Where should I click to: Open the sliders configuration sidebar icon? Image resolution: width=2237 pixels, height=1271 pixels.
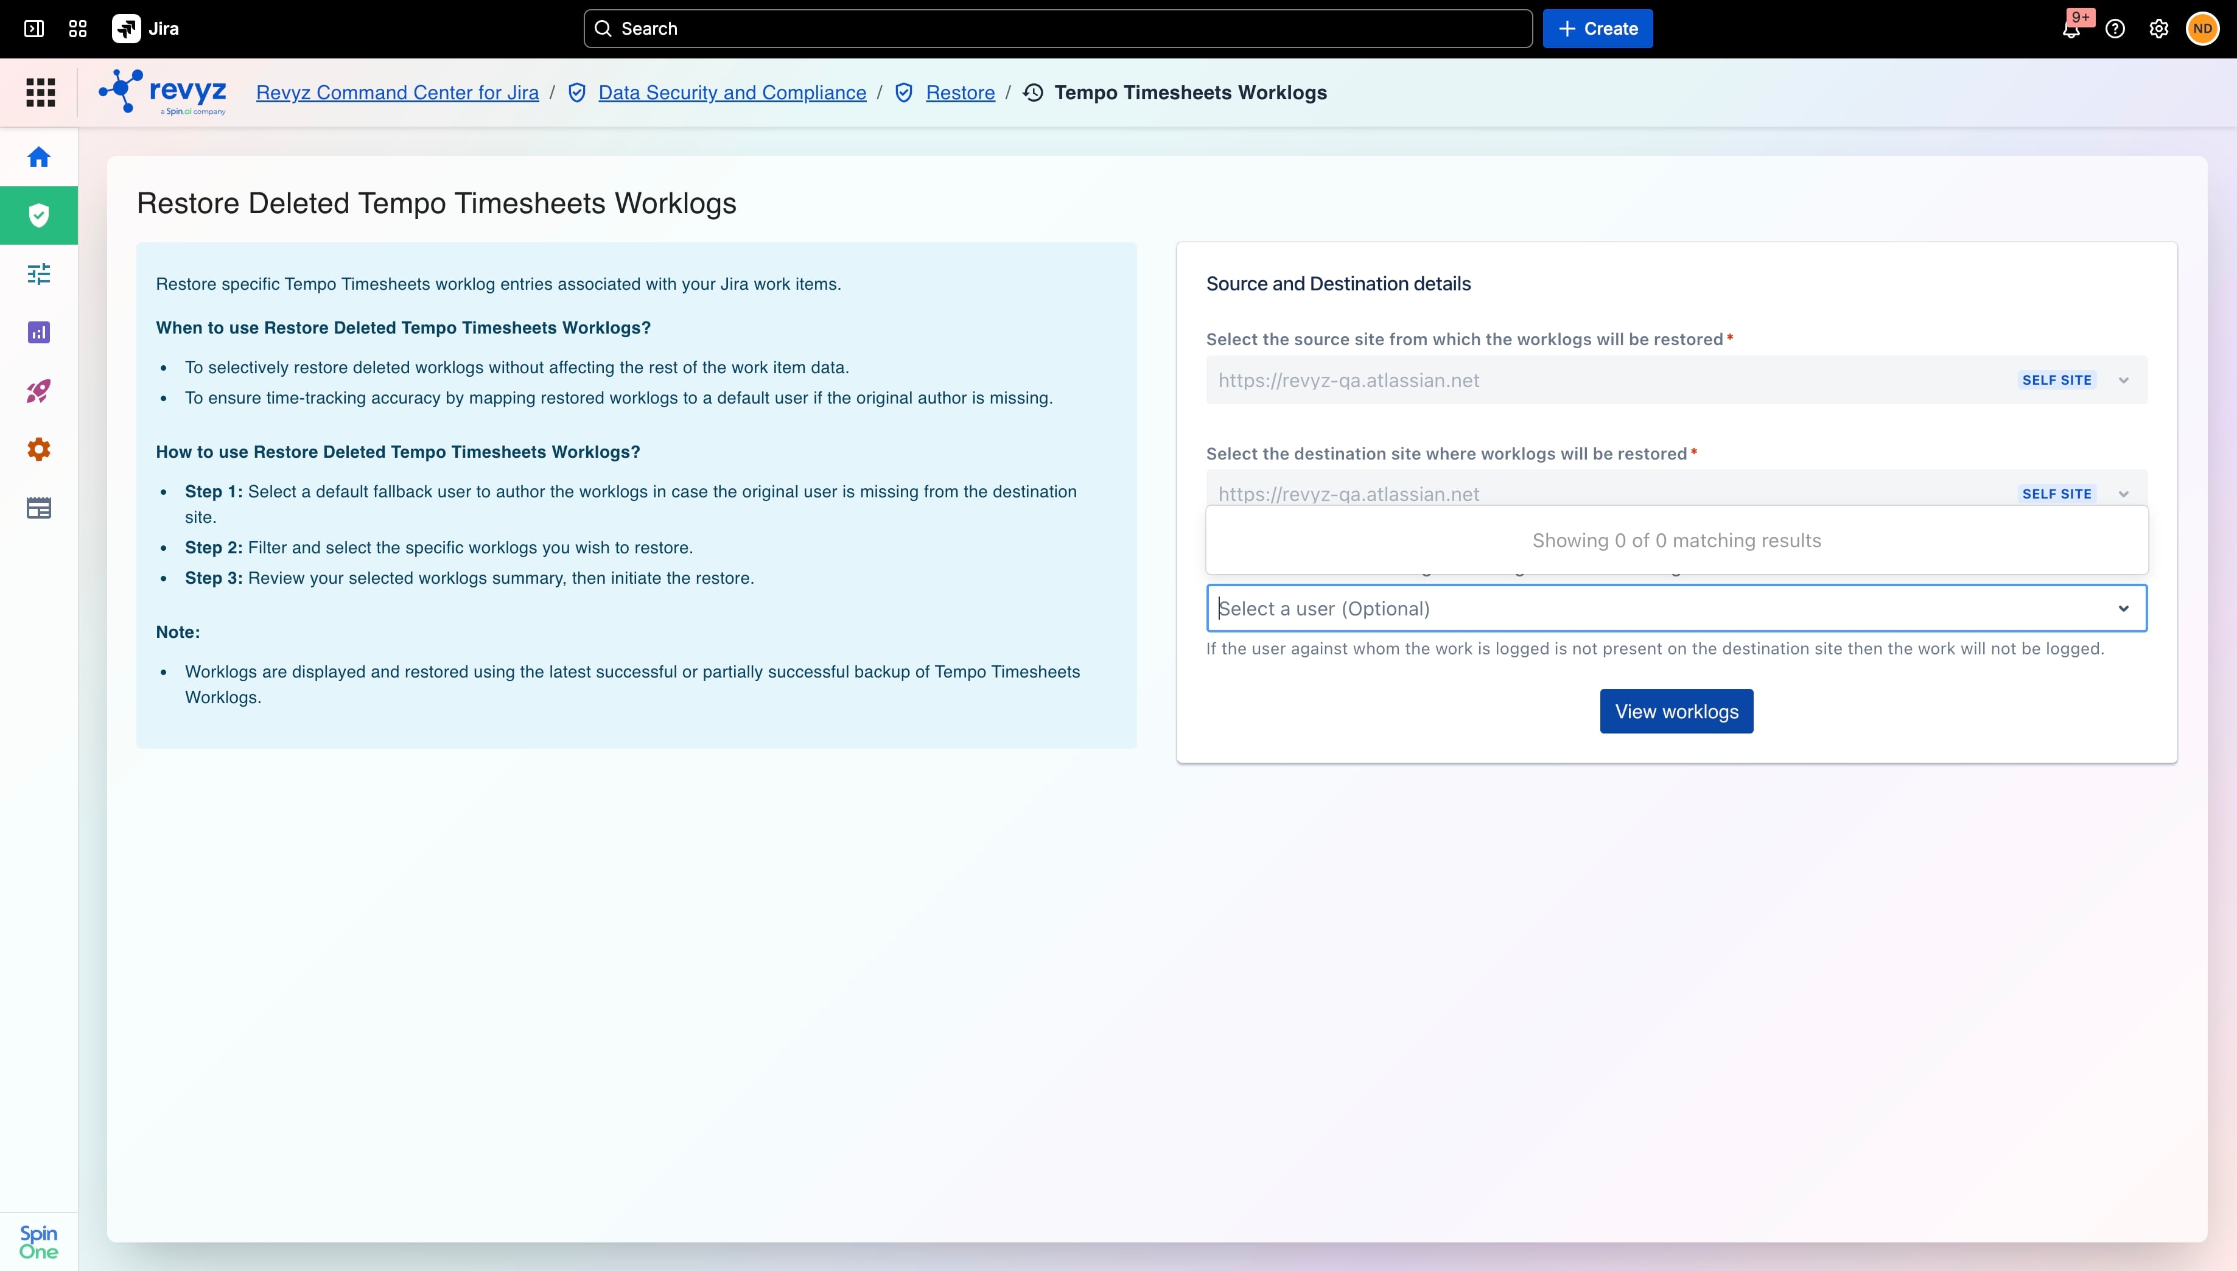38,274
